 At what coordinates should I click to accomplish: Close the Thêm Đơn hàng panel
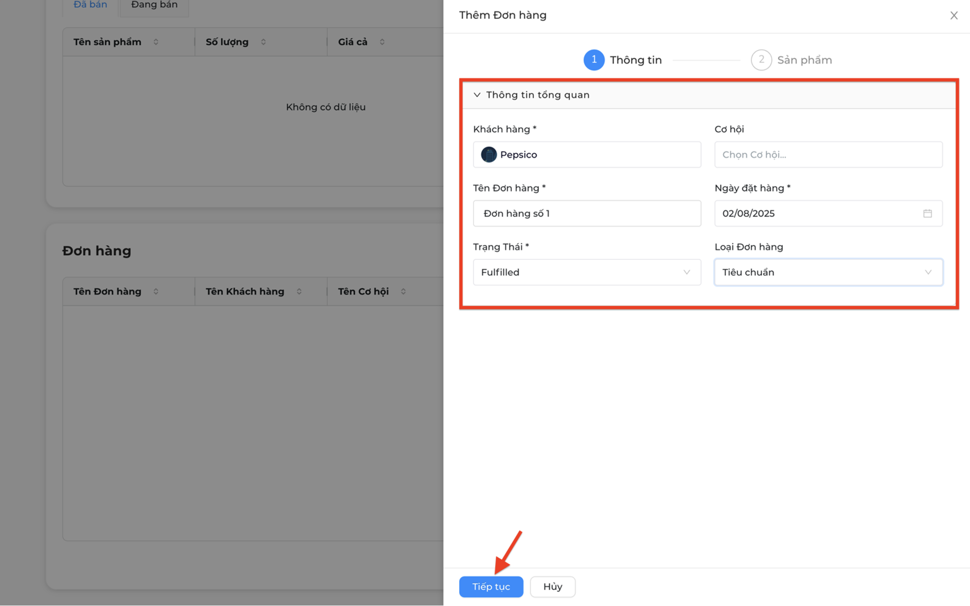point(954,15)
